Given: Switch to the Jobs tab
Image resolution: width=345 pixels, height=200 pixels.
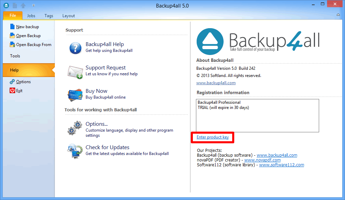Looking at the screenshot, I should coord(31,16).
